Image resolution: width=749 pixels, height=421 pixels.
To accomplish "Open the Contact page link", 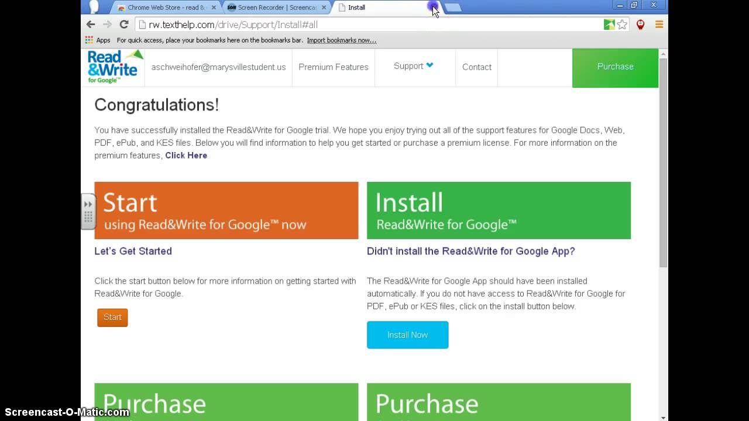I will tap(477, 67).
